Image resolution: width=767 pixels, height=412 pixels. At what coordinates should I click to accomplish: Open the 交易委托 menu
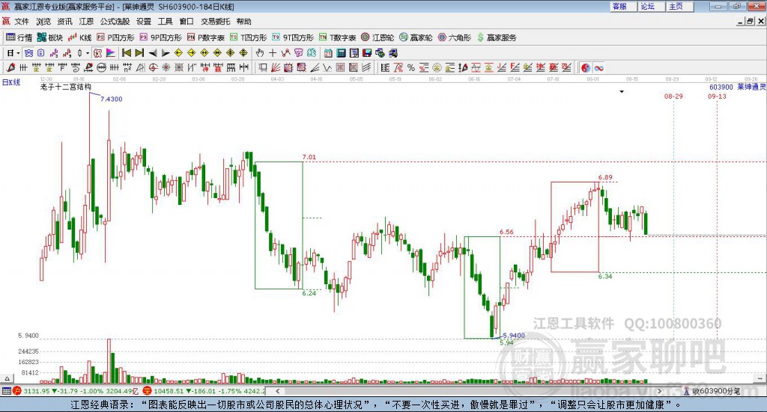click(215, 22)
